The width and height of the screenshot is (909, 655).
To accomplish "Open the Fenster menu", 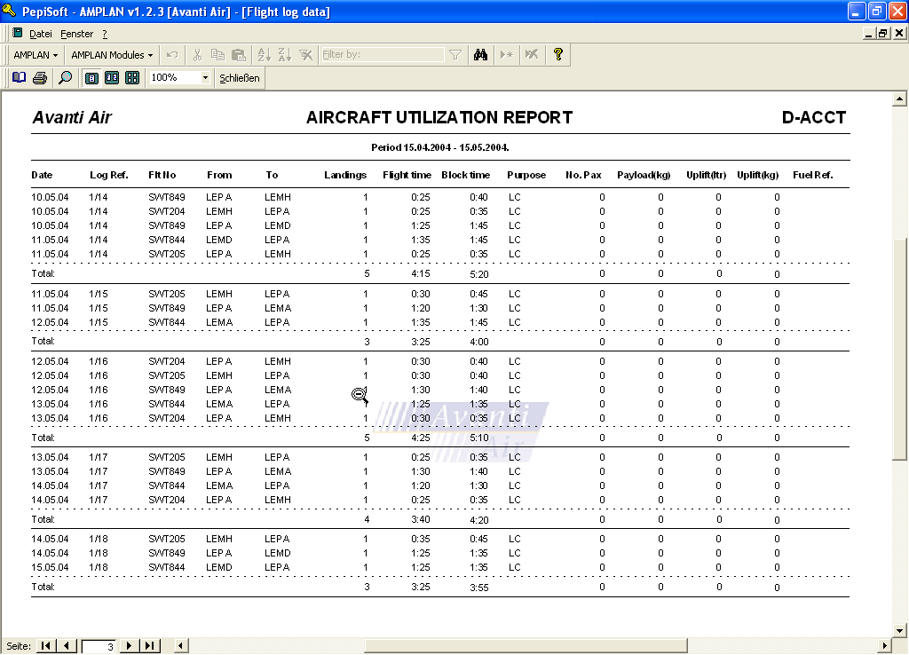I will 77,34.
